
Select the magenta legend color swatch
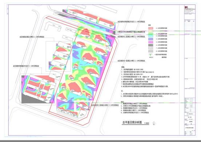(151, 42)
